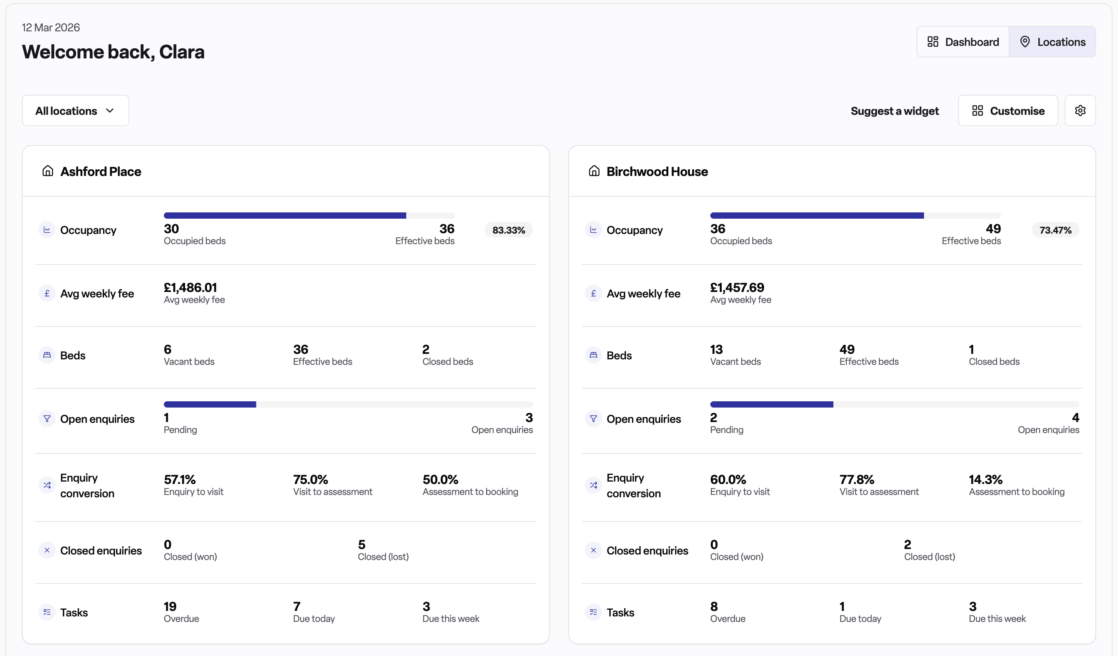Open the settings gear icon
1118x656 pixels.
1080,111
